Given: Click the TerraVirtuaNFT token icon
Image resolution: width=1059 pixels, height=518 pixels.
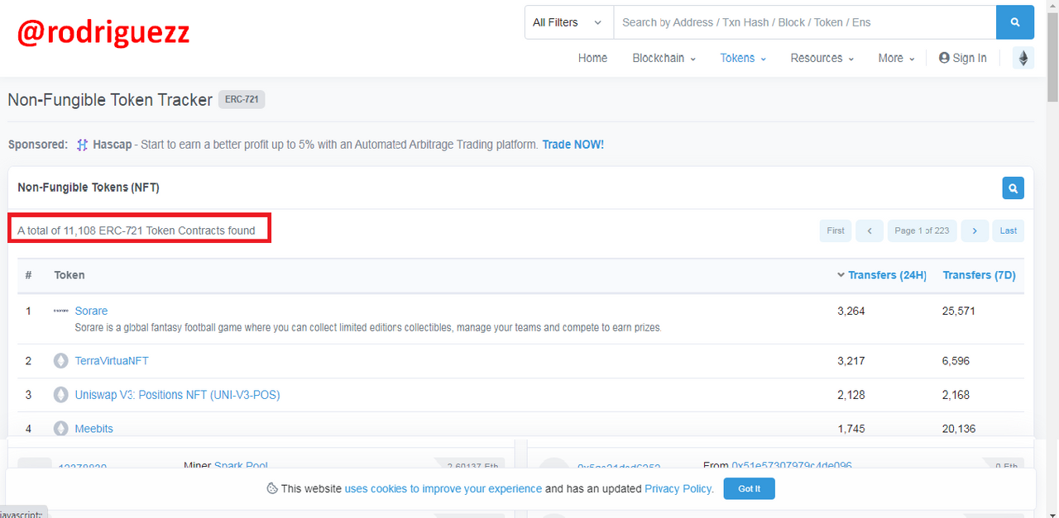Looking at the screenshot, I should [60, 361].
